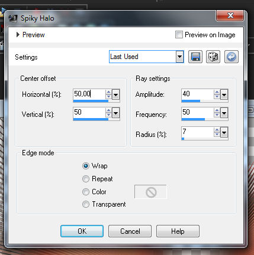Increase Amplitude with the up spinner arrow

[217, 92]
